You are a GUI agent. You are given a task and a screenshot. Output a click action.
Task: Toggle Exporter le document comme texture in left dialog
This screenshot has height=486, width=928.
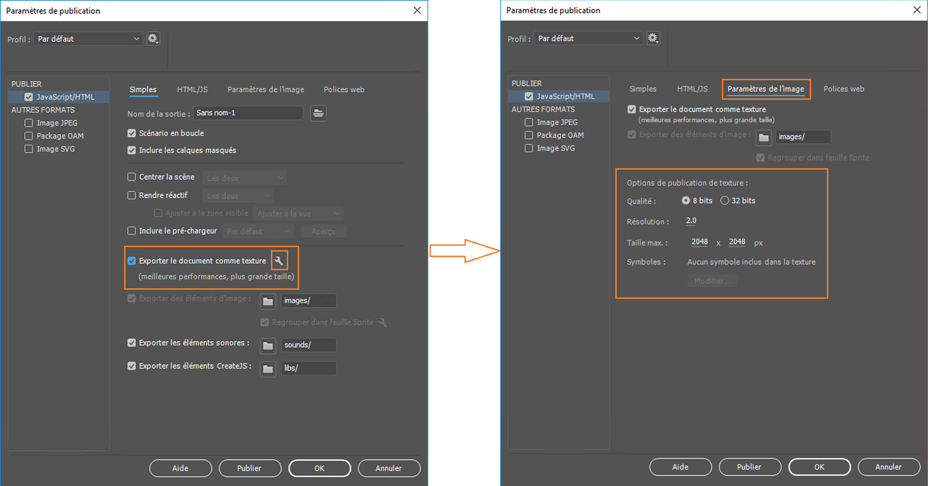[x=131, y=261]
